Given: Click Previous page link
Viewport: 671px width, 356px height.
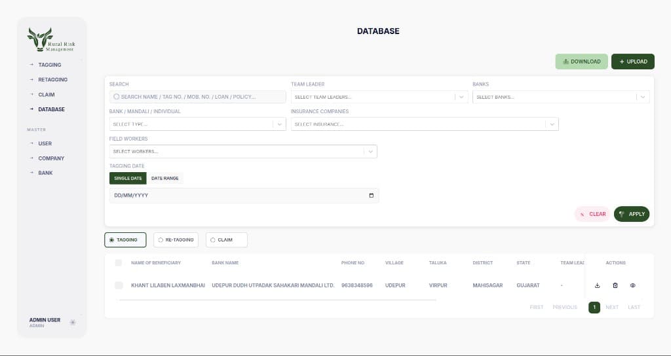Looking at the screenshot, I should click(565, 308).
